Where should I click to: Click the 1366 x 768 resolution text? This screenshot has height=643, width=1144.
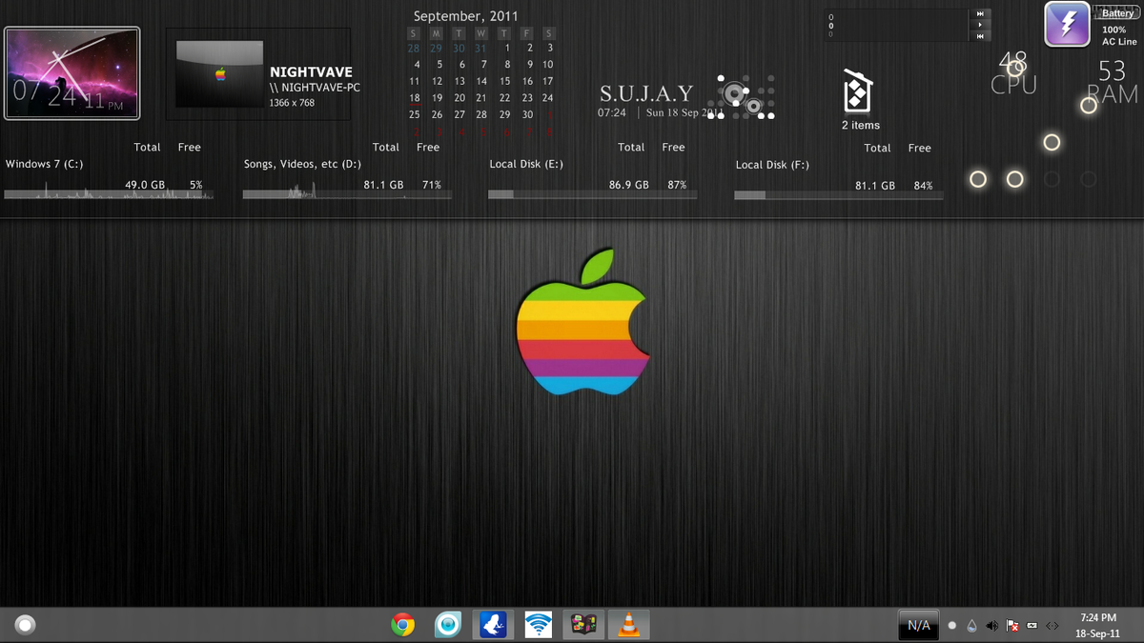coord(292,103)
